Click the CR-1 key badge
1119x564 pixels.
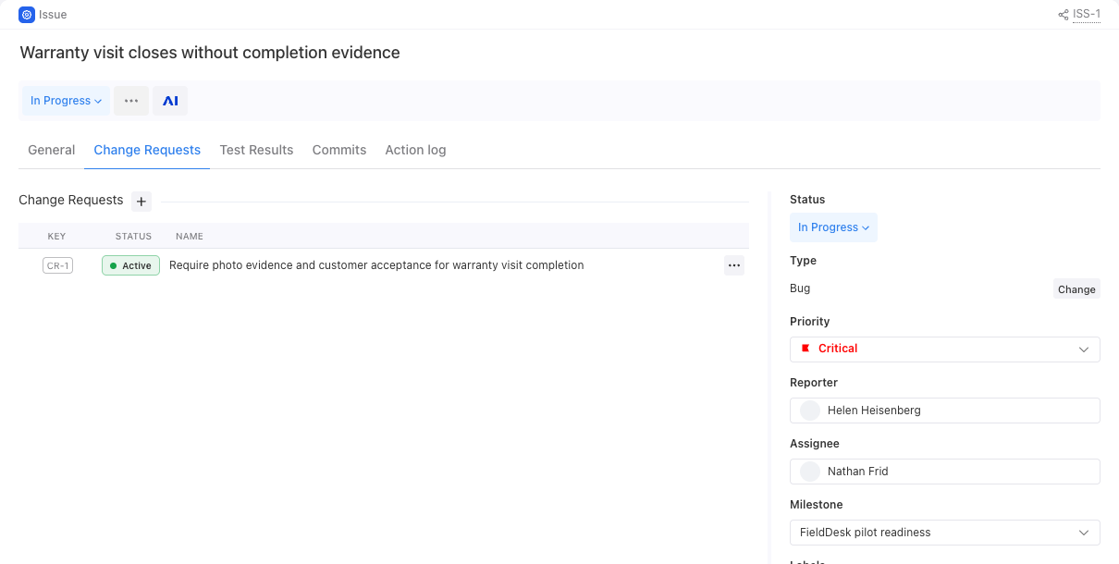click(x=57, y=266)
